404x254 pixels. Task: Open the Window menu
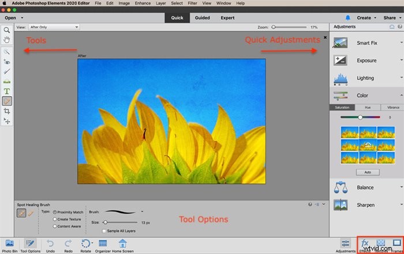224,3
